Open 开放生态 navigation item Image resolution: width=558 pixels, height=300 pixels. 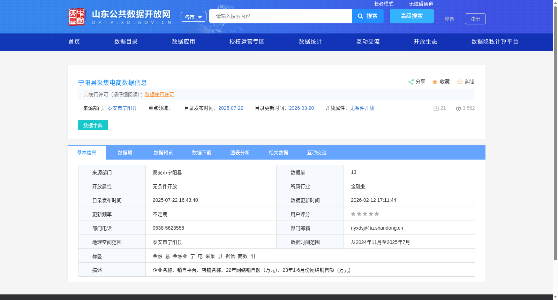point(425,42)
